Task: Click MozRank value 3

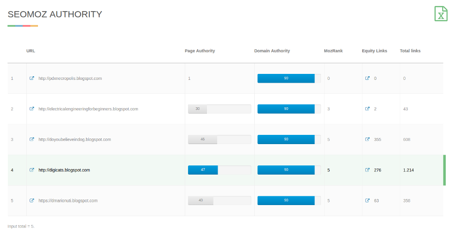Action: click(x=328, y=109)
